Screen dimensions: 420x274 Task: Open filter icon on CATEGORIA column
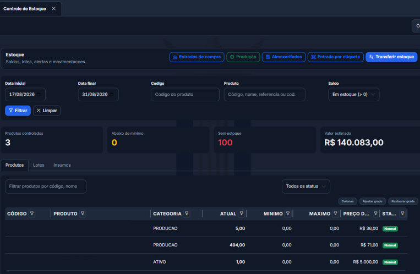point(187,213)
